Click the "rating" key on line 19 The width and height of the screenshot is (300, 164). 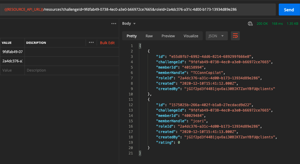(165, 143)
